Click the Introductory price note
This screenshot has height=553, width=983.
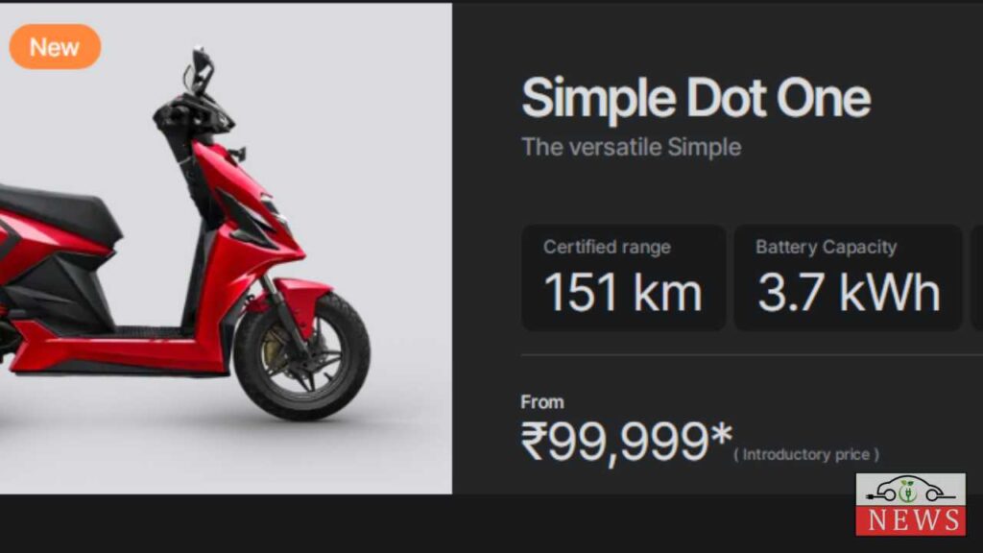pos(806,454)
